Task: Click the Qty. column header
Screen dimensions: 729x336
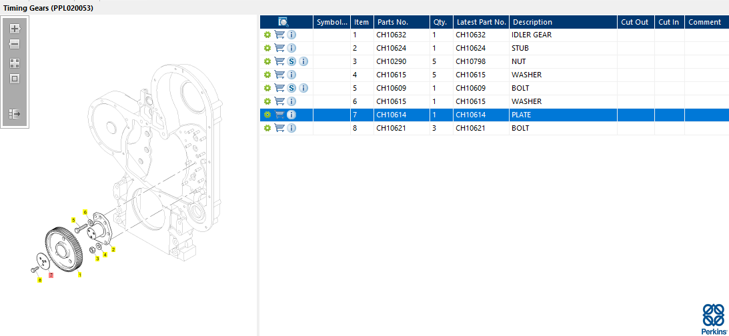Action: [440, 22]
